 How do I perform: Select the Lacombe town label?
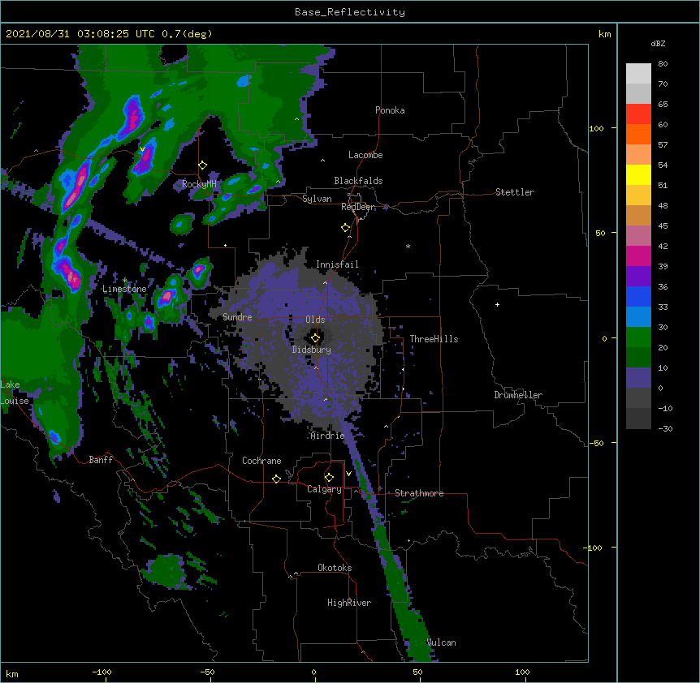click(x=365, y=155)
